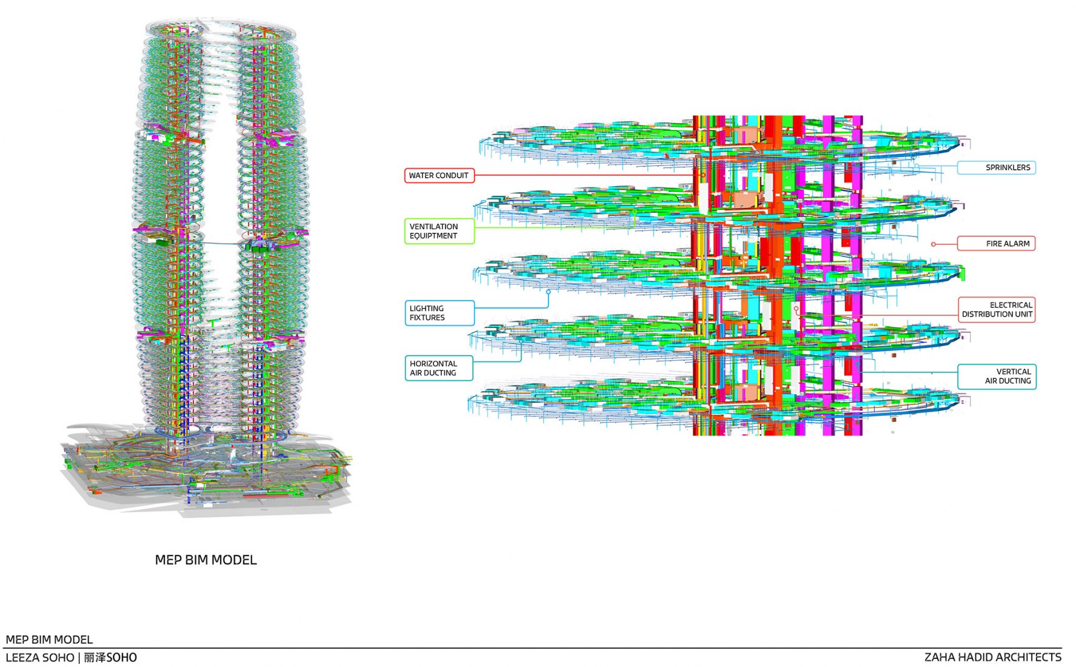The height and width of the screenshot is (667, 1076).
Task: Select the VERTICAL AIR DUCTING label
Action: tap(997, 377)
